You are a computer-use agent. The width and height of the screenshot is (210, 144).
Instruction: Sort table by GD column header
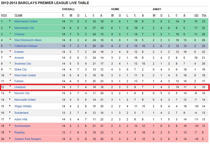coord(196,15)
